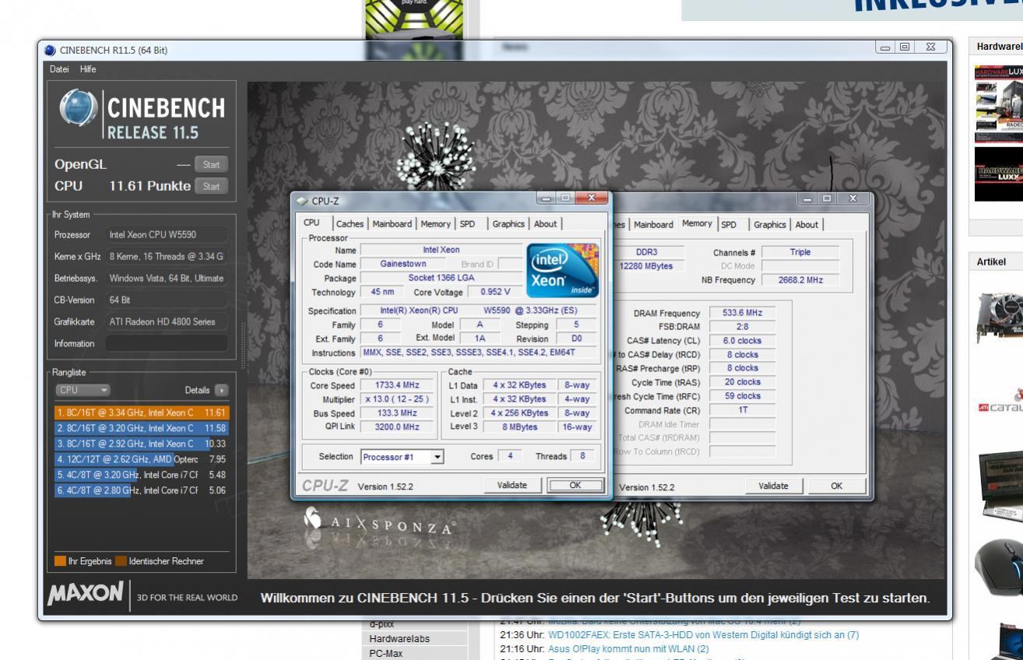Open Mainboard tab in rear CPU-Z window
Viewport: 1023px width, 660px height.
(x=653, y=224)
